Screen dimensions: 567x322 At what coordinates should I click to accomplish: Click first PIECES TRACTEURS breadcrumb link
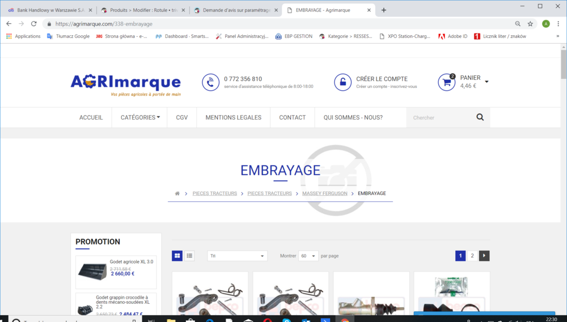215,193
